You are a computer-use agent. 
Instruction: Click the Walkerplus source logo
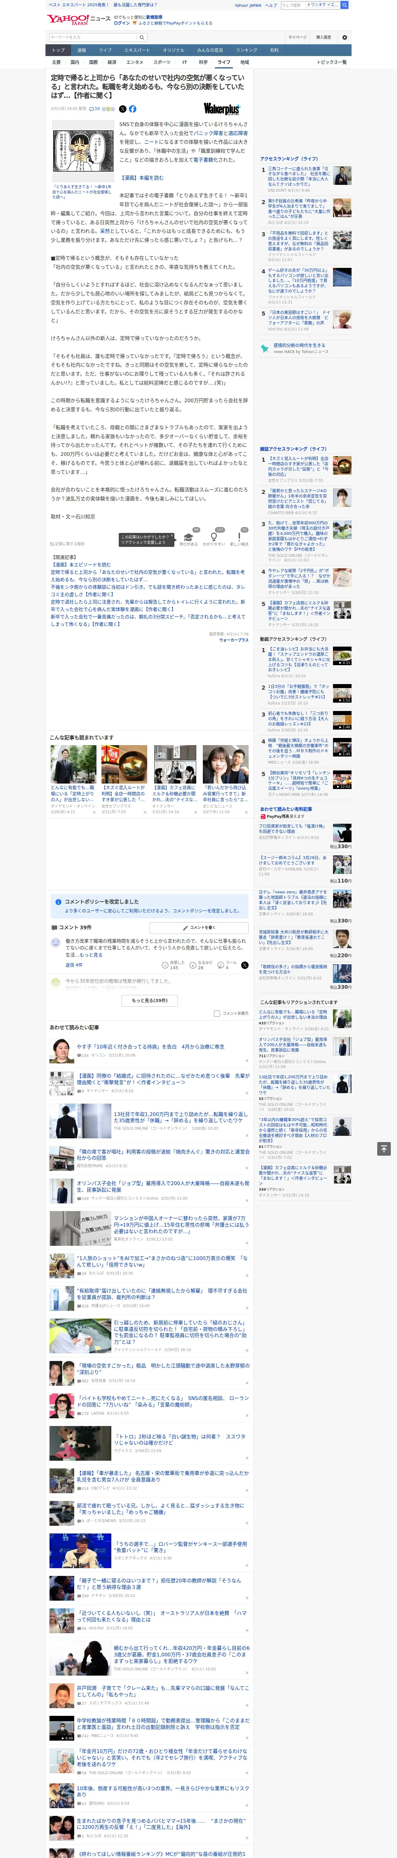pos(222,109)
